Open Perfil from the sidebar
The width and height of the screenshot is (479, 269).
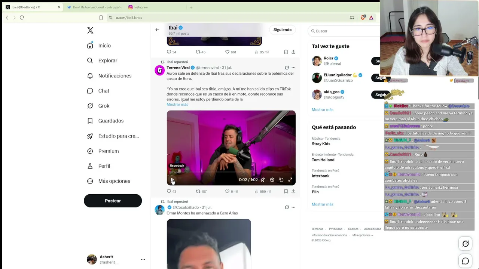point(98,166)
